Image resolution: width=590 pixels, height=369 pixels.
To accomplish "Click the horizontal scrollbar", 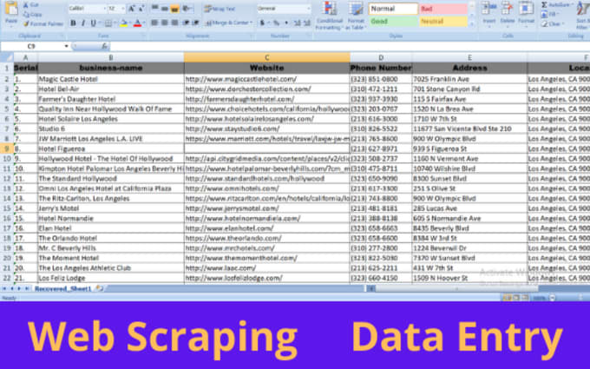I will (456, 288).
